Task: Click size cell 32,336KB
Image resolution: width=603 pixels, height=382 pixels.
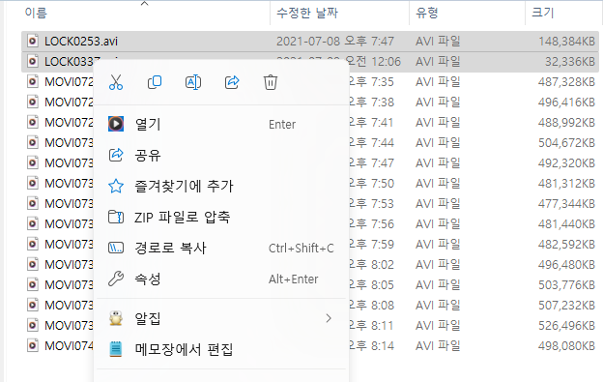Action: [x=570, y=62]
